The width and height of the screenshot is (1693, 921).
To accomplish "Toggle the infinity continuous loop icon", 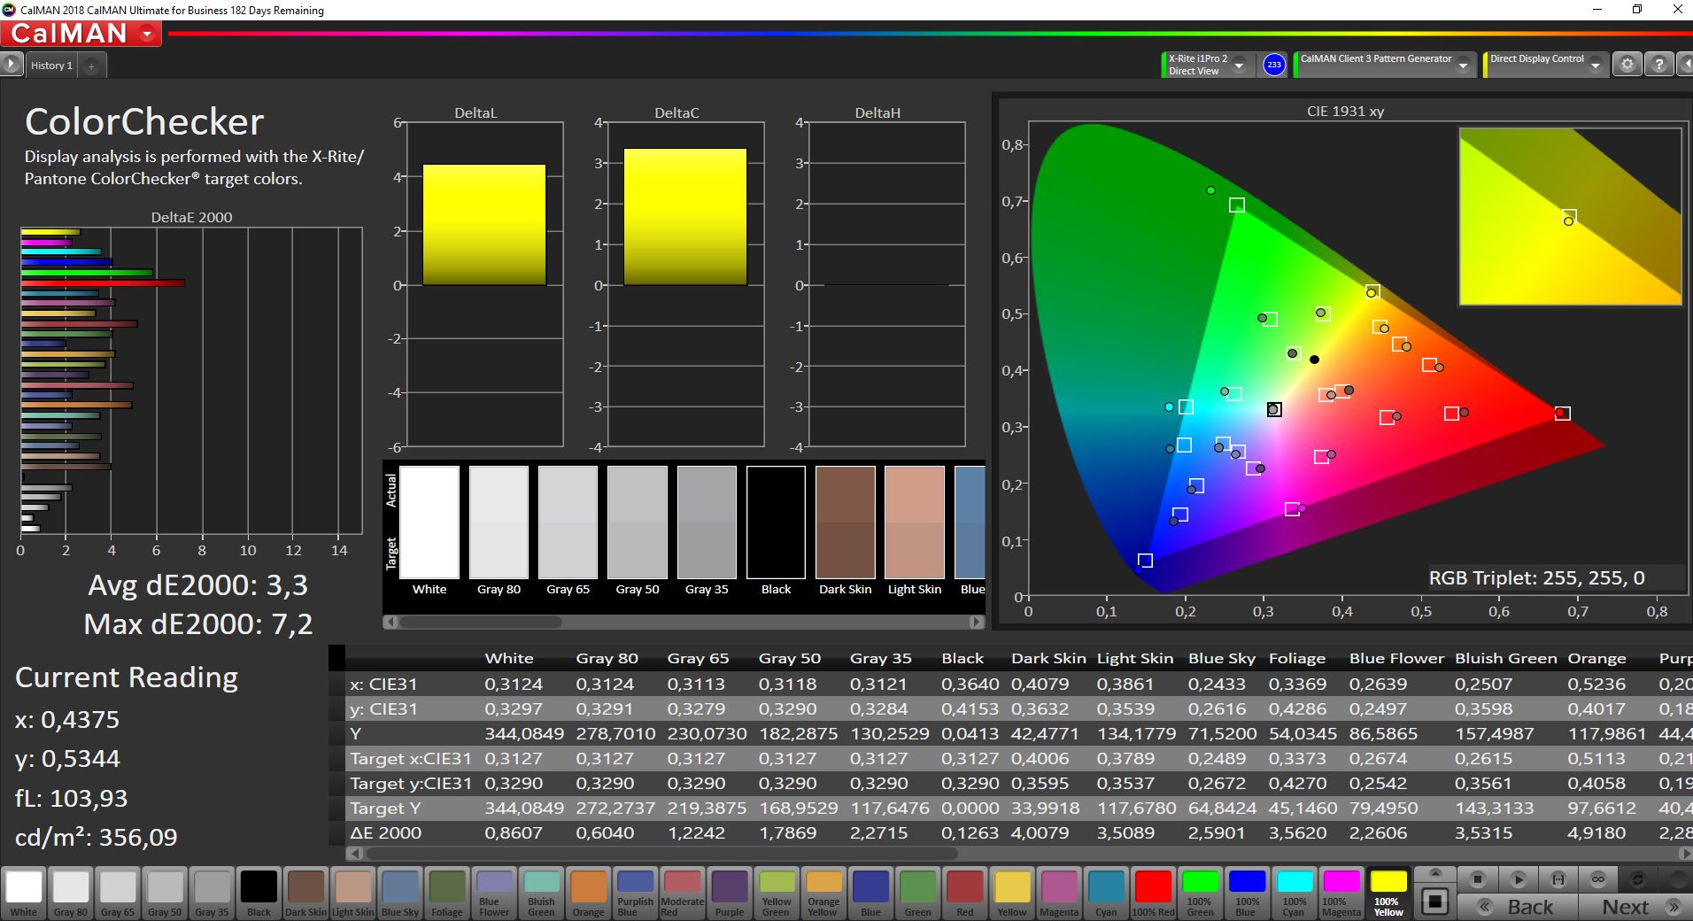I will 1598,879.
